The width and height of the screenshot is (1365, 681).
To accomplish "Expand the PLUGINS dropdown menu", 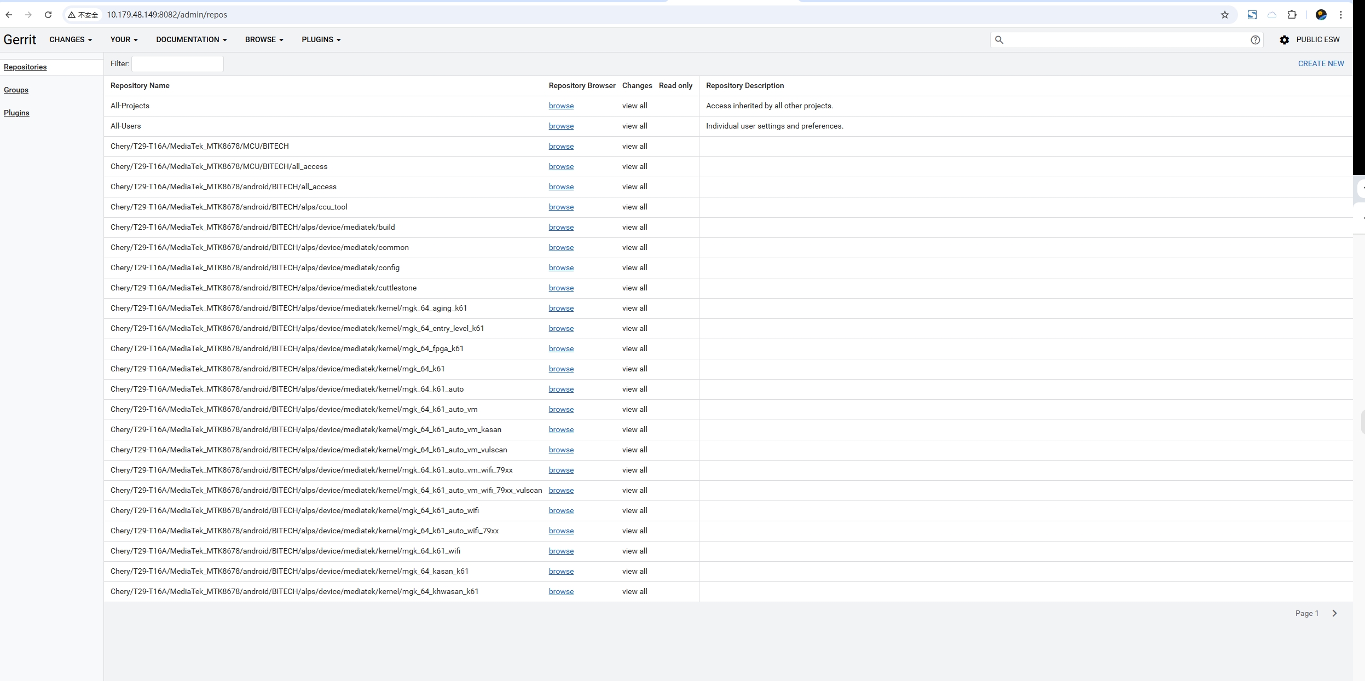I will [321, 39].
